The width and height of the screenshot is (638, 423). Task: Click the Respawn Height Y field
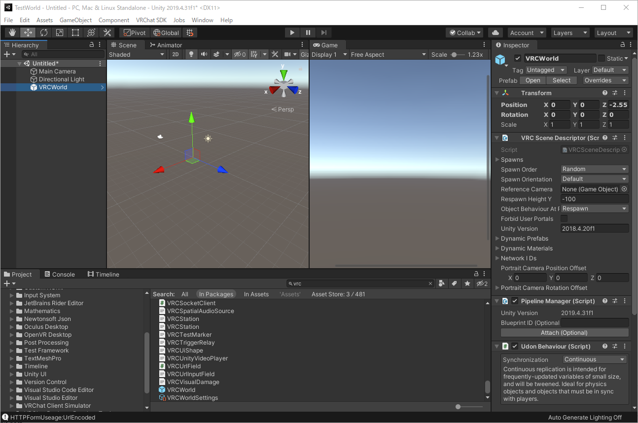click(x=594, y=199)
